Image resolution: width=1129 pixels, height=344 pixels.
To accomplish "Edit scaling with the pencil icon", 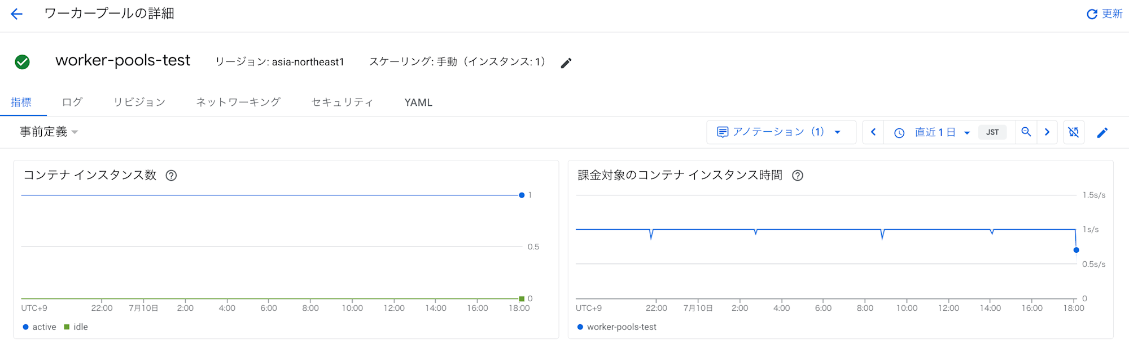I will tap(566, 63).
